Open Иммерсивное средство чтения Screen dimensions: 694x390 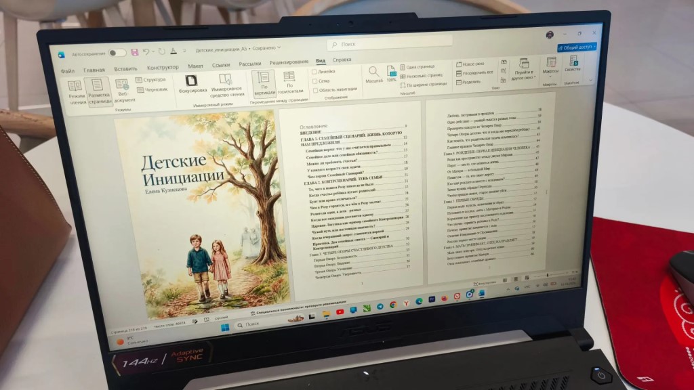[x=226, y=85]
